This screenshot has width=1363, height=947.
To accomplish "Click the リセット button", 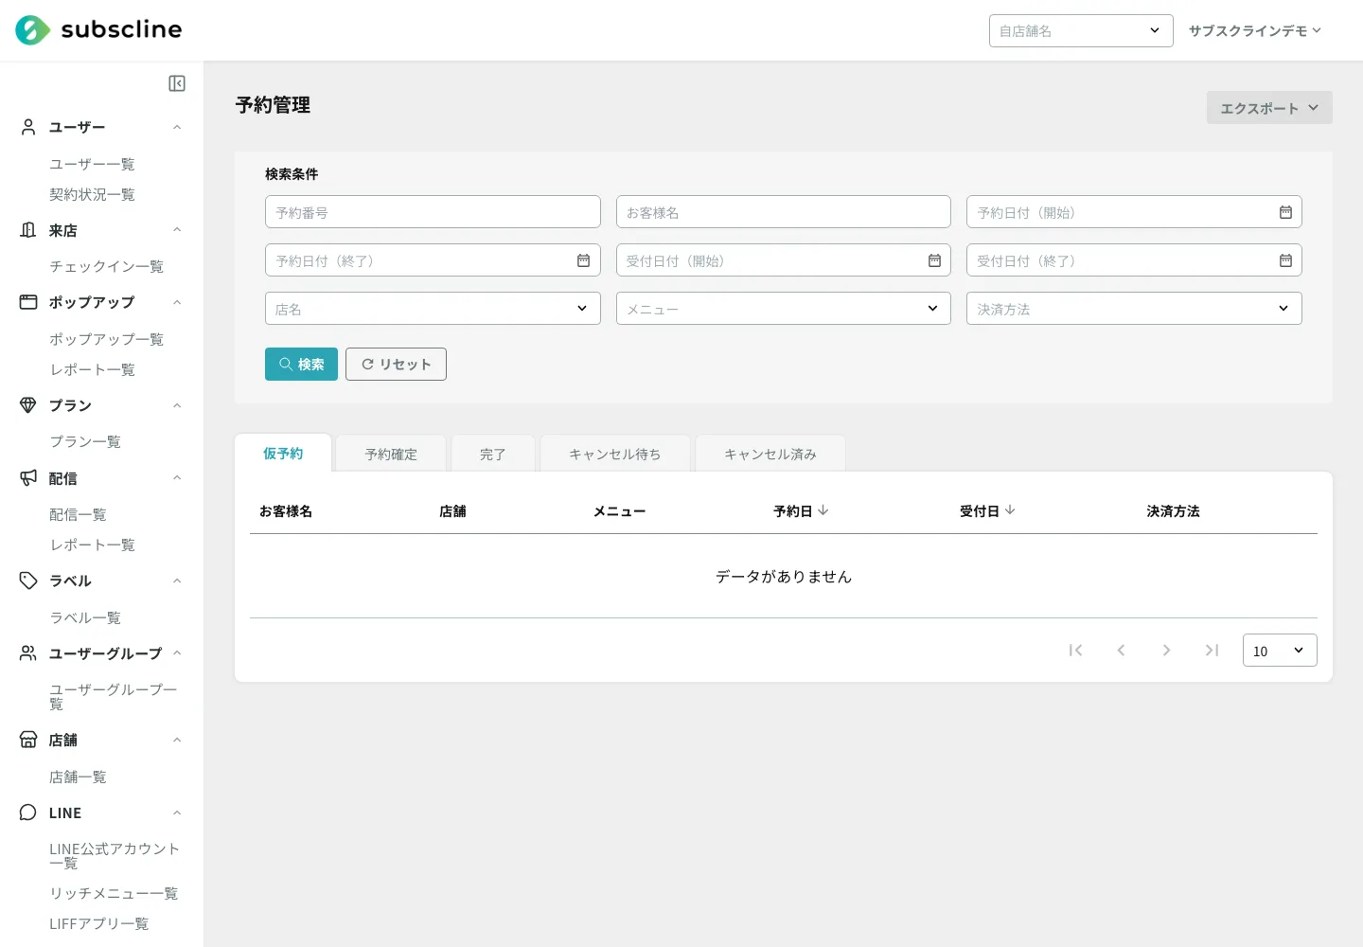I will (x=396, y=364).
